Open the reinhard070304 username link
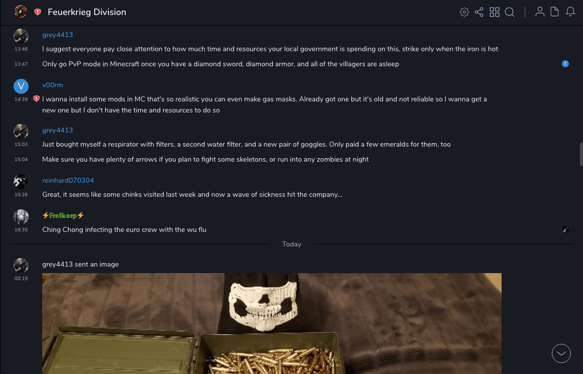Viewport: 583px width, 374px height. point(68,181)
